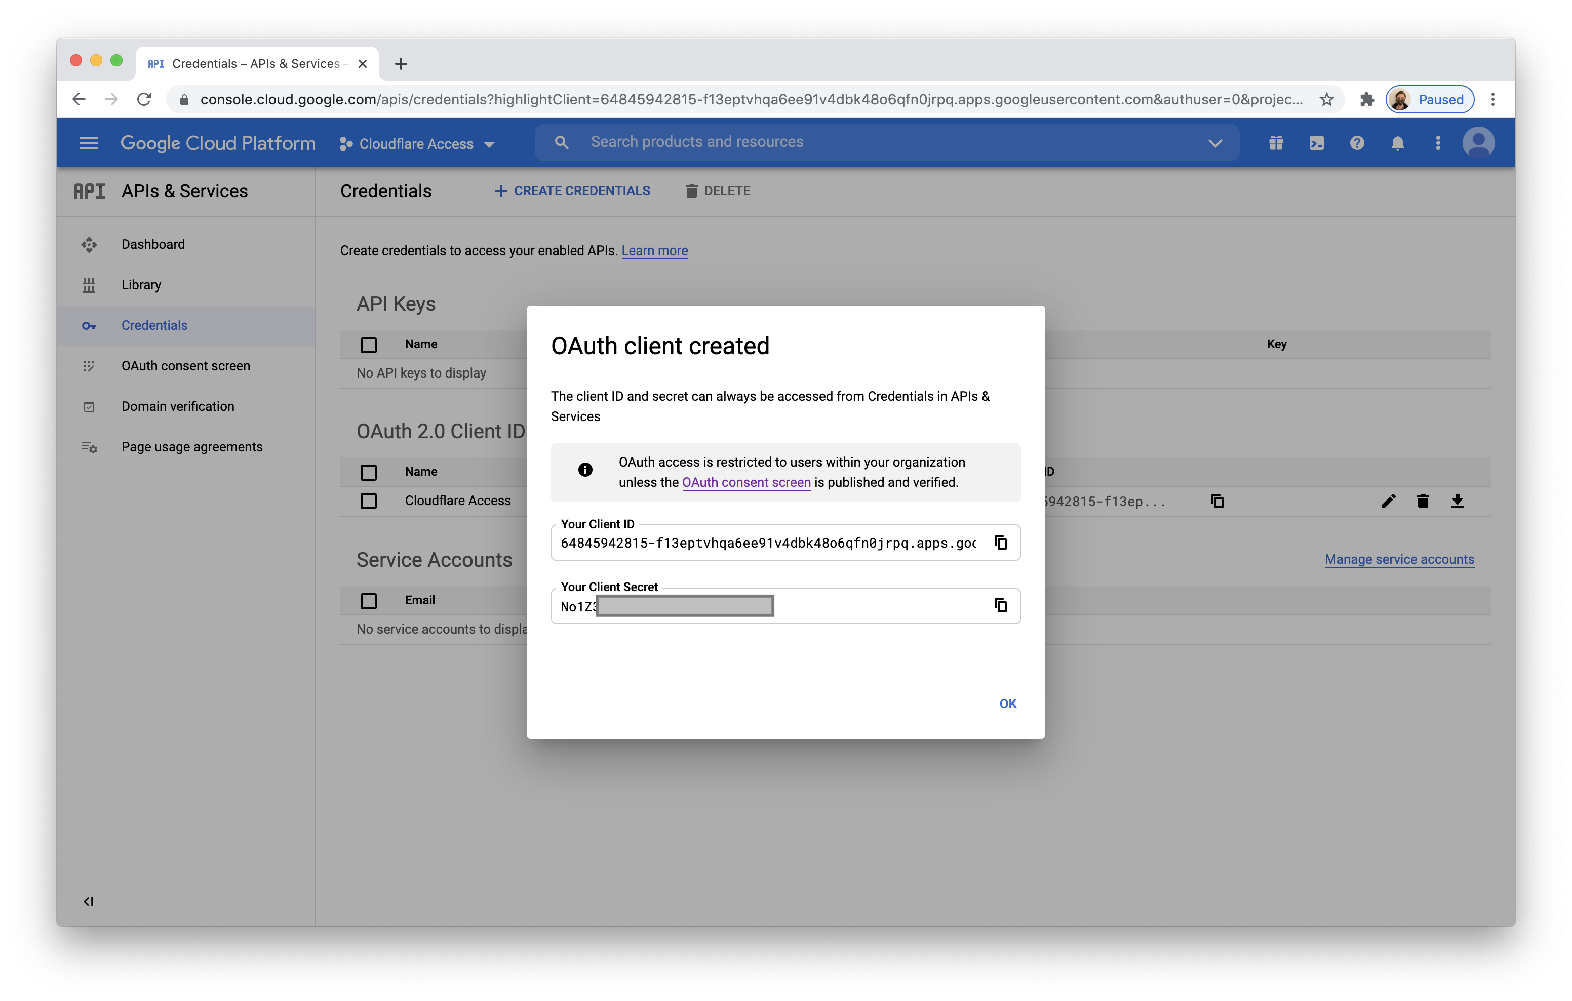Expand the hamburger navigation menu
The height and width of the screenshot is (1001, 1572).
point(89,142)
